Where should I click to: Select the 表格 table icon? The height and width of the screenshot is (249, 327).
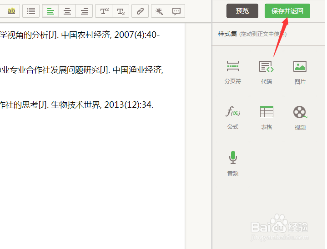pos(267,111)
